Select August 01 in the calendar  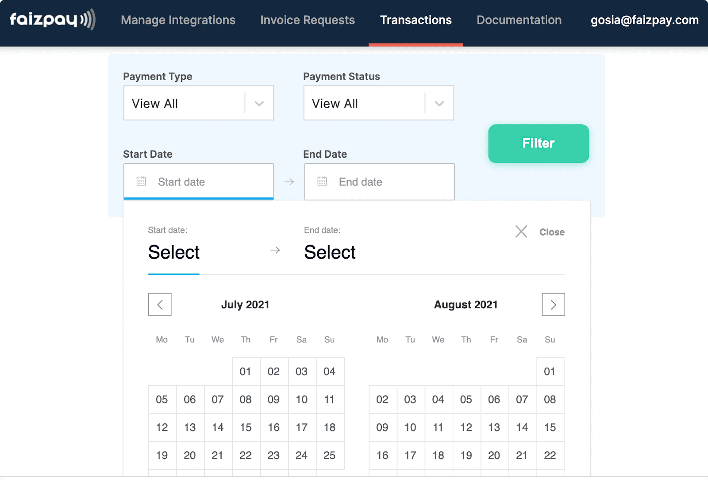coord(550,372)
